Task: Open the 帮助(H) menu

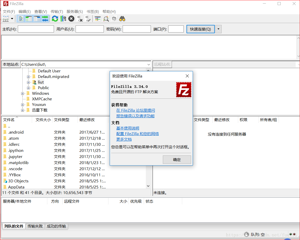Action: click(x=109, y=12)
